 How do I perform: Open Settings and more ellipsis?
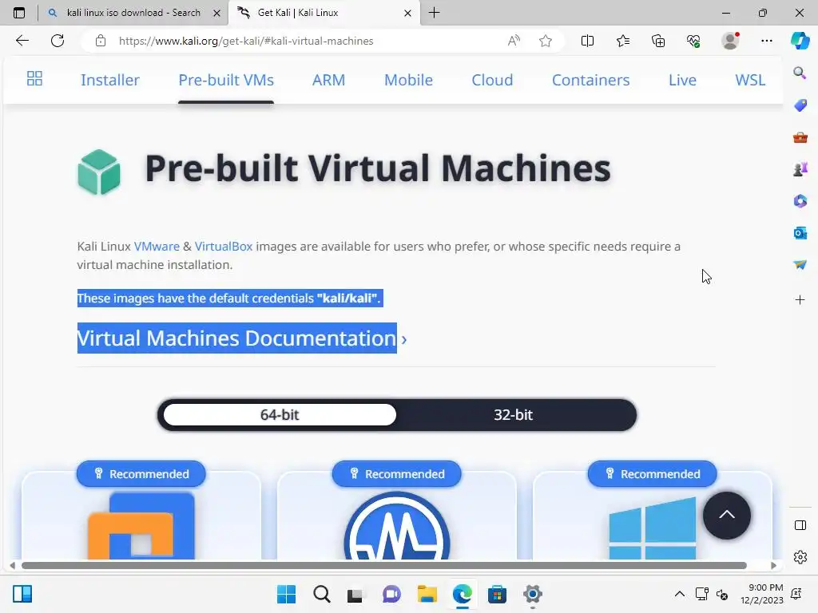pos(766,41)
